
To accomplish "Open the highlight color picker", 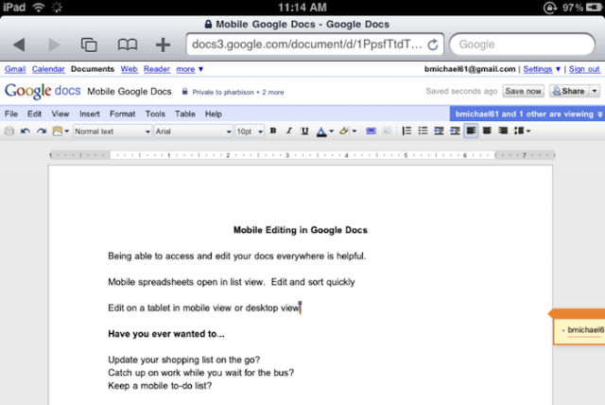I will (347, 132).
